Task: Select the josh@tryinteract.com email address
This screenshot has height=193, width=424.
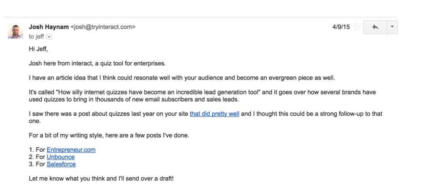Action: [103, 27]
